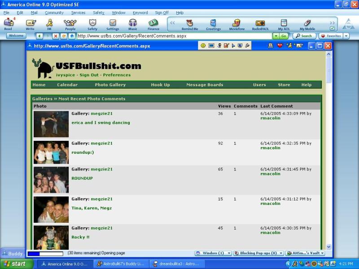Open the Moviefone popcorn icon
Viewport: 359px width, 269px height.
[237, 25]
